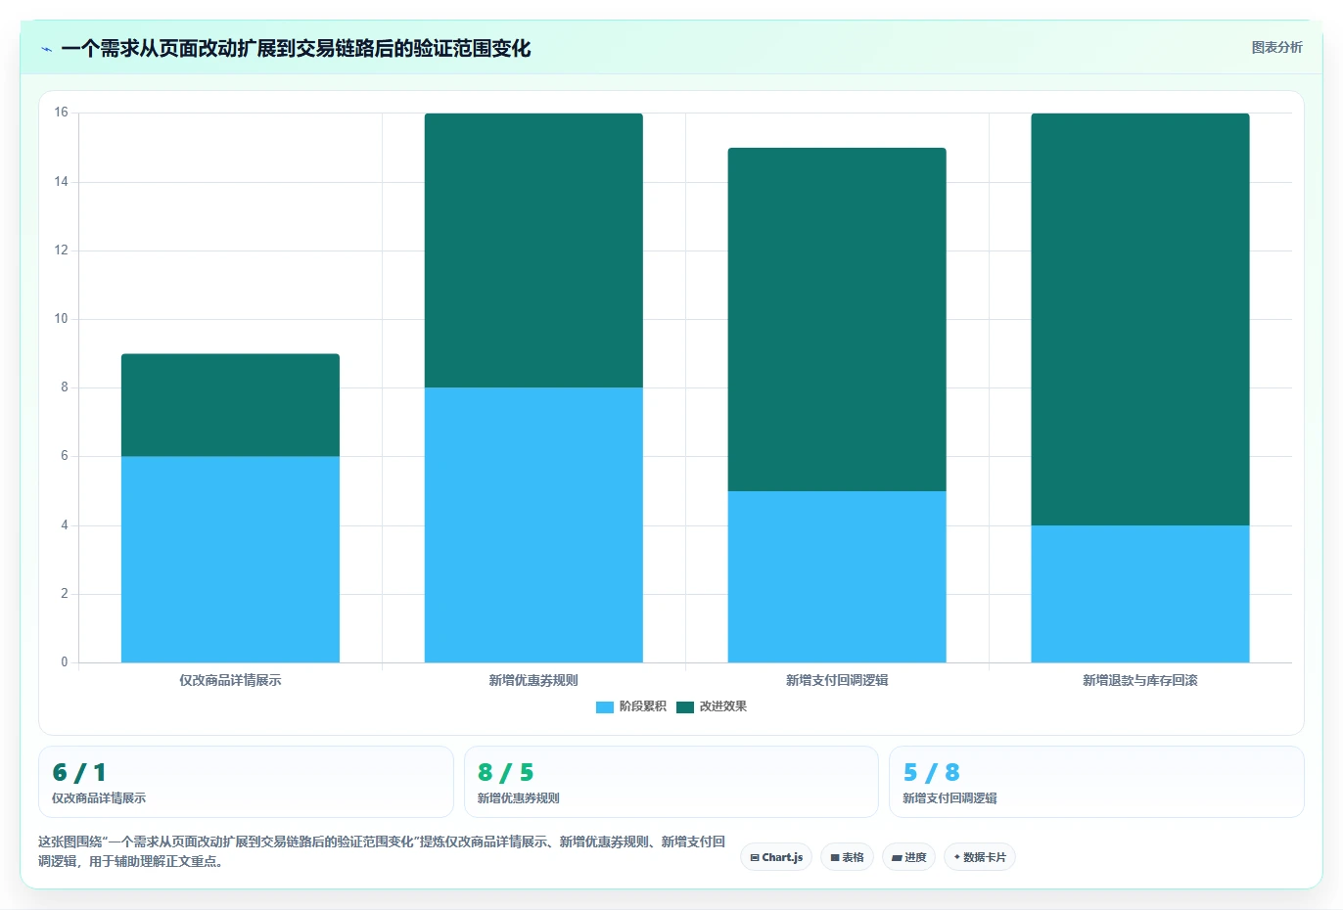Click the icon inside the 进度 tag
Screen dimensions: 1343x910
897,857
